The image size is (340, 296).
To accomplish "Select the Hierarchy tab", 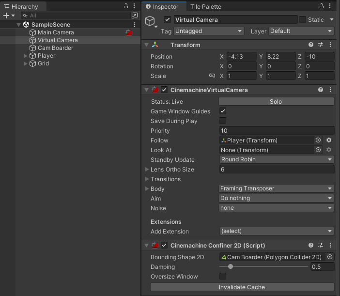I will click(23, 6).
